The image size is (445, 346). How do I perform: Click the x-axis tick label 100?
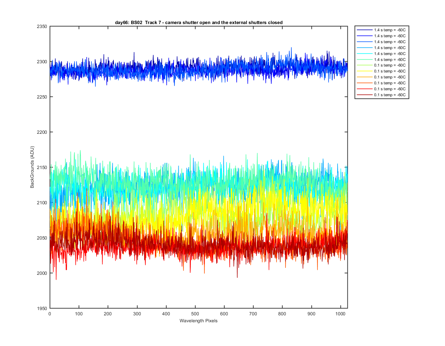pos(79,314)
